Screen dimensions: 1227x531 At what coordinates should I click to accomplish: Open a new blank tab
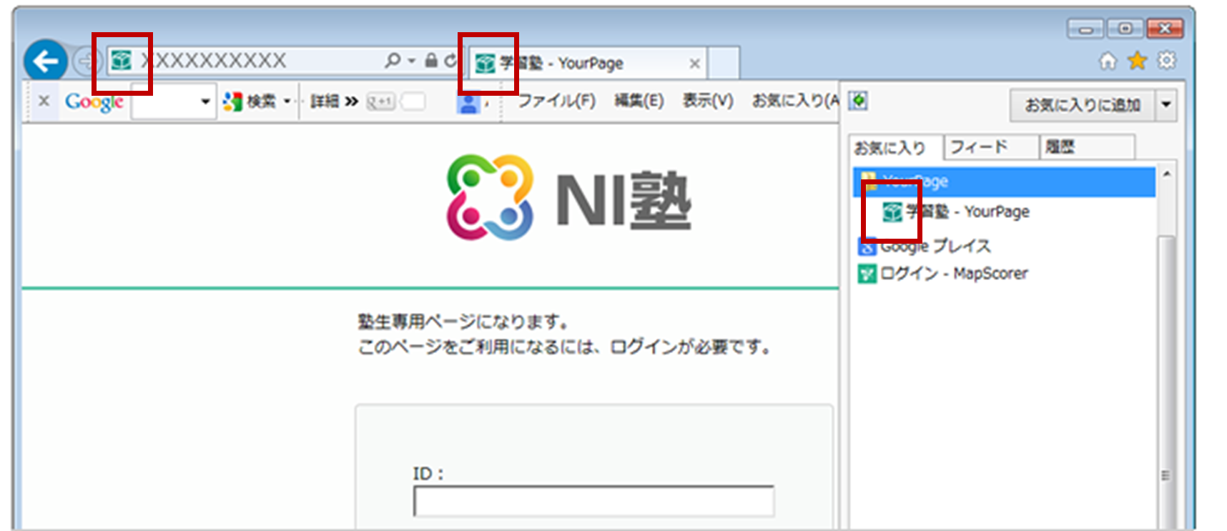pyautogui.click(x=724, y=63)
